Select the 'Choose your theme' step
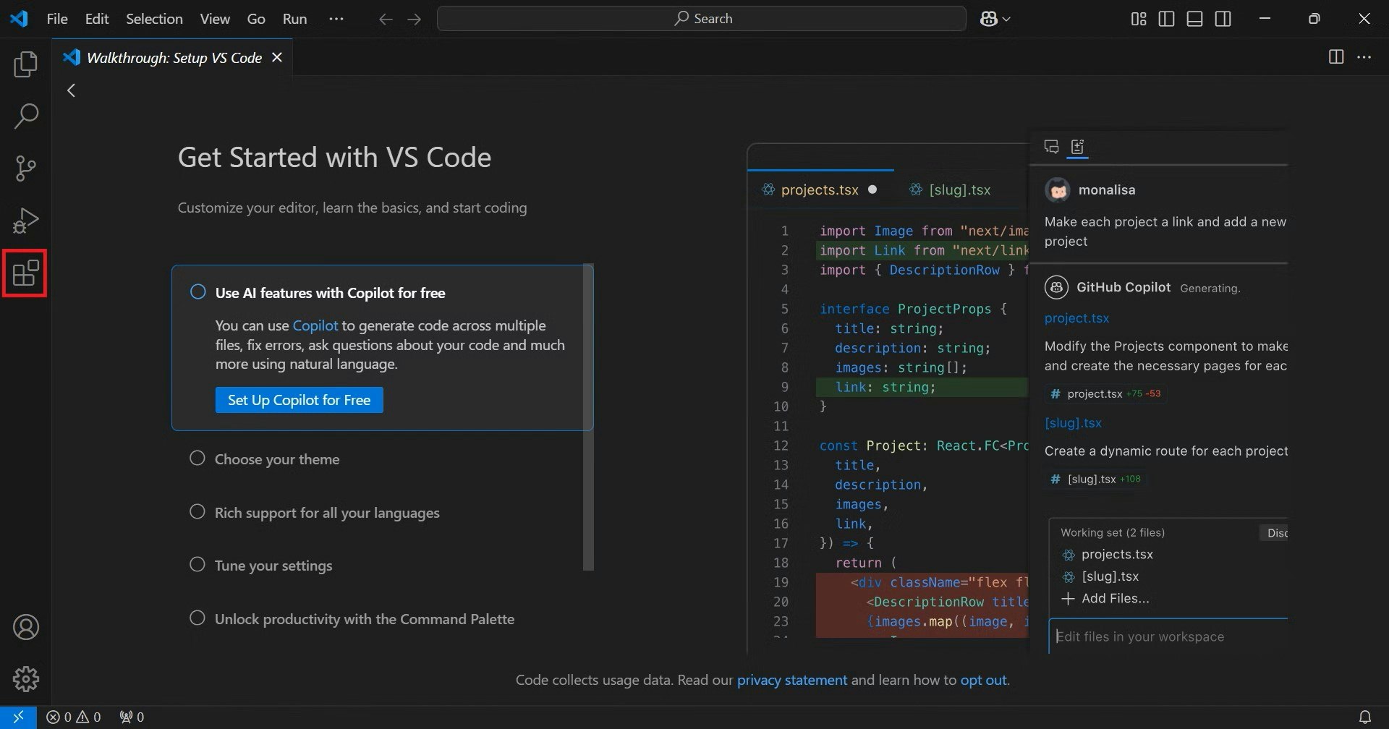 pos(276,459)
